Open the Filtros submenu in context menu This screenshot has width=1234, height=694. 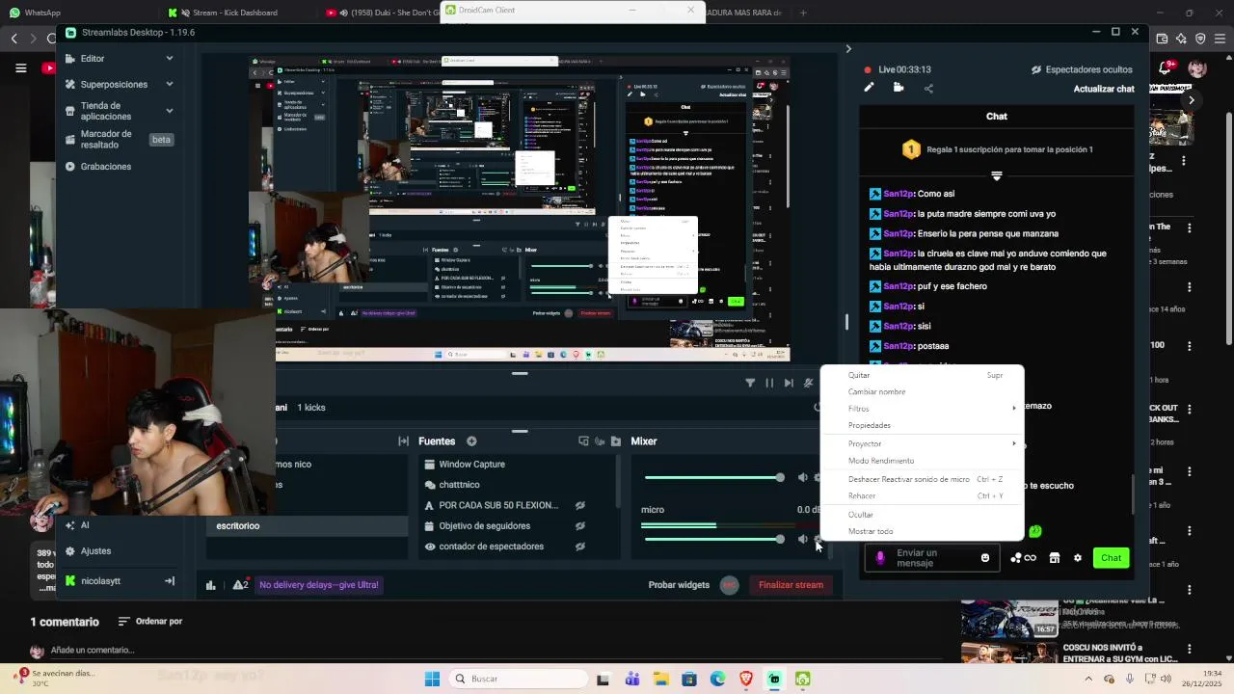pos(922,409)
